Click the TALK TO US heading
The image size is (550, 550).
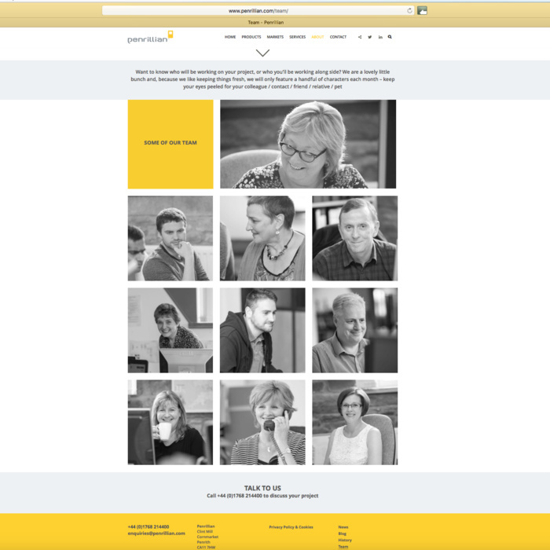click(262, 488)
